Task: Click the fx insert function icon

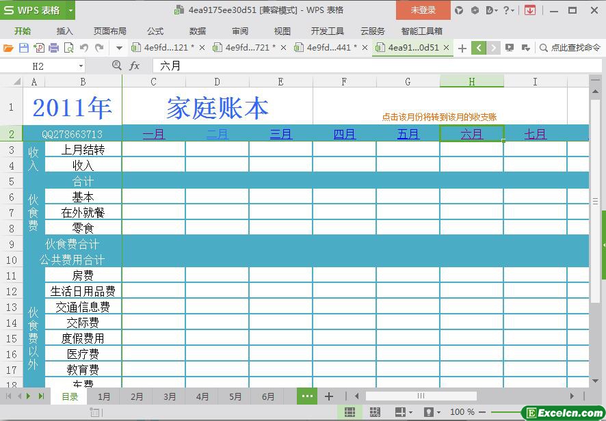Action: coord(135,66)
